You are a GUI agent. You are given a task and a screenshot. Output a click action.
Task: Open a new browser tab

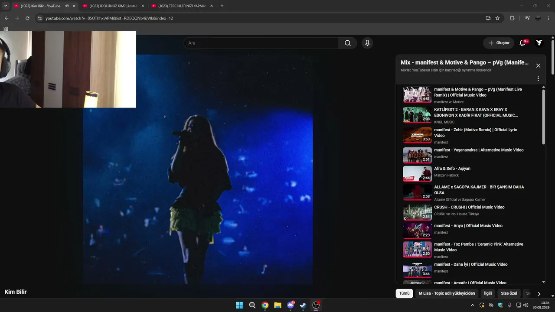222,6
